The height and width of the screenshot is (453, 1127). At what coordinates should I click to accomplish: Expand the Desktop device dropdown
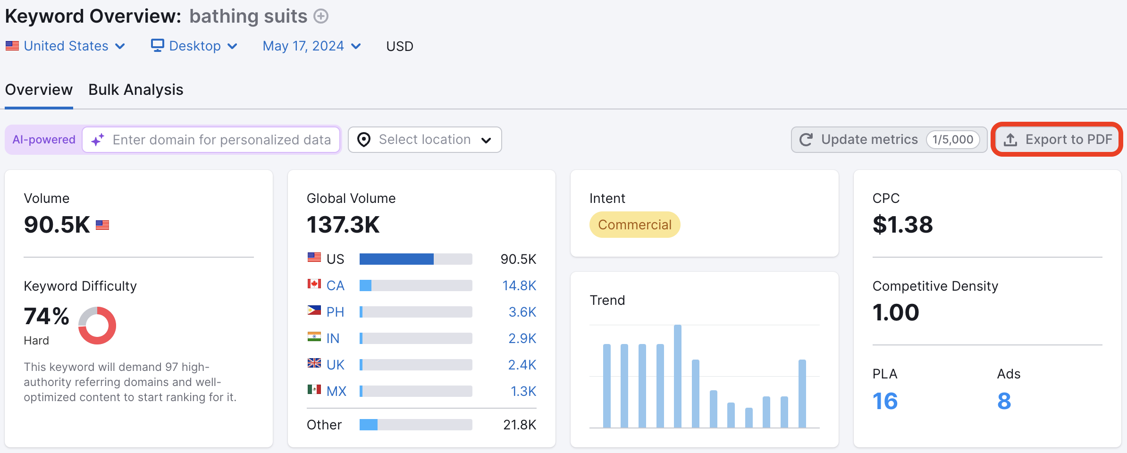(x=194, y=46)
